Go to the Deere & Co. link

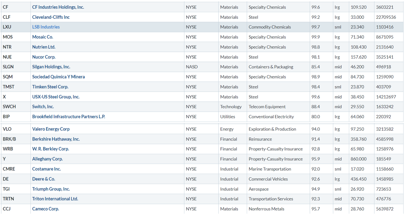[x=44, y=179]
